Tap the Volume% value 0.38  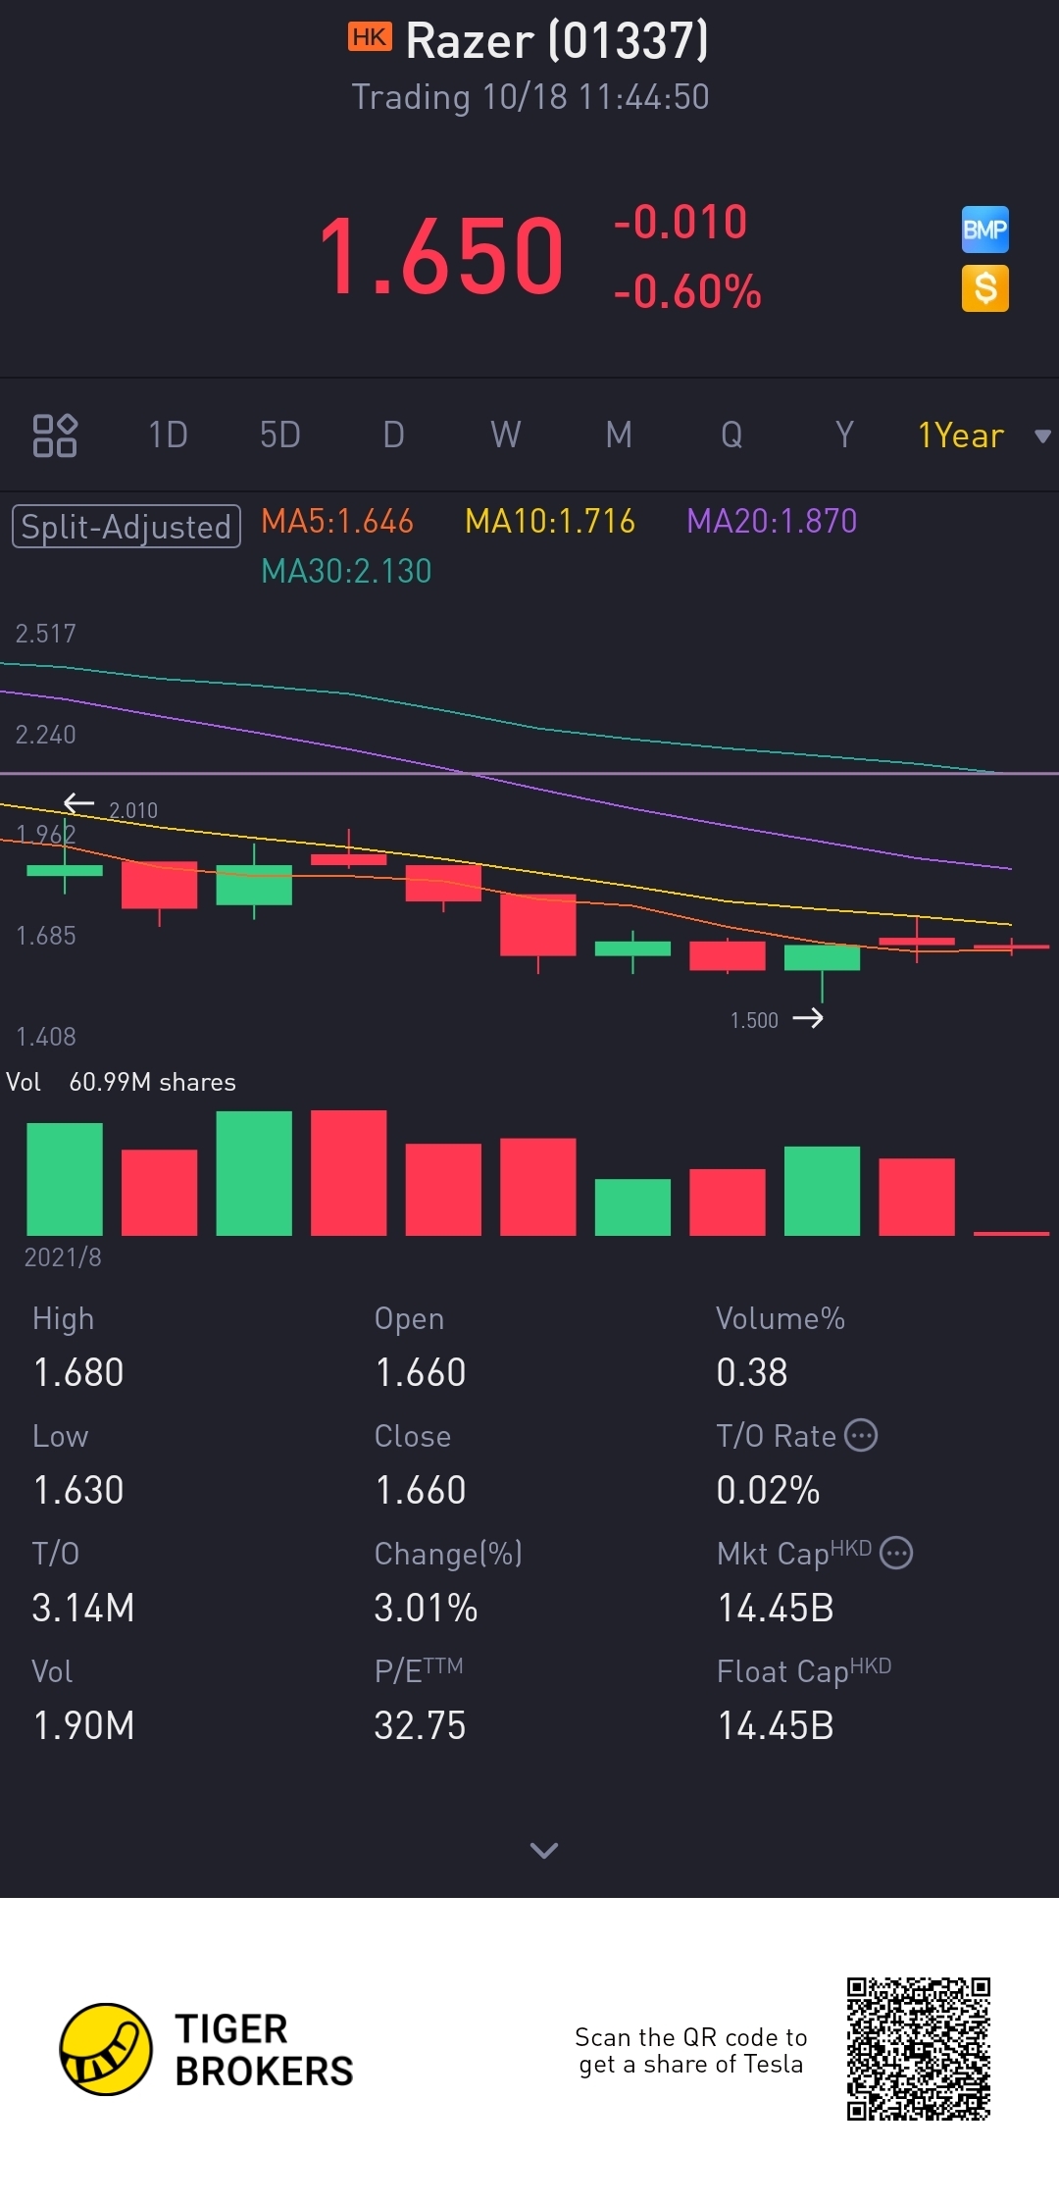click(752, 1372)
